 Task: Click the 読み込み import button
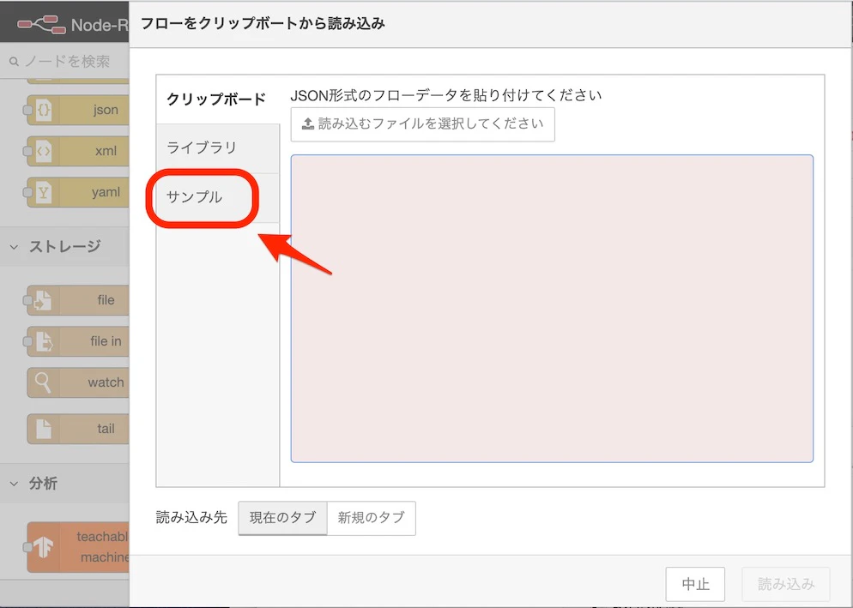point(786,584)
